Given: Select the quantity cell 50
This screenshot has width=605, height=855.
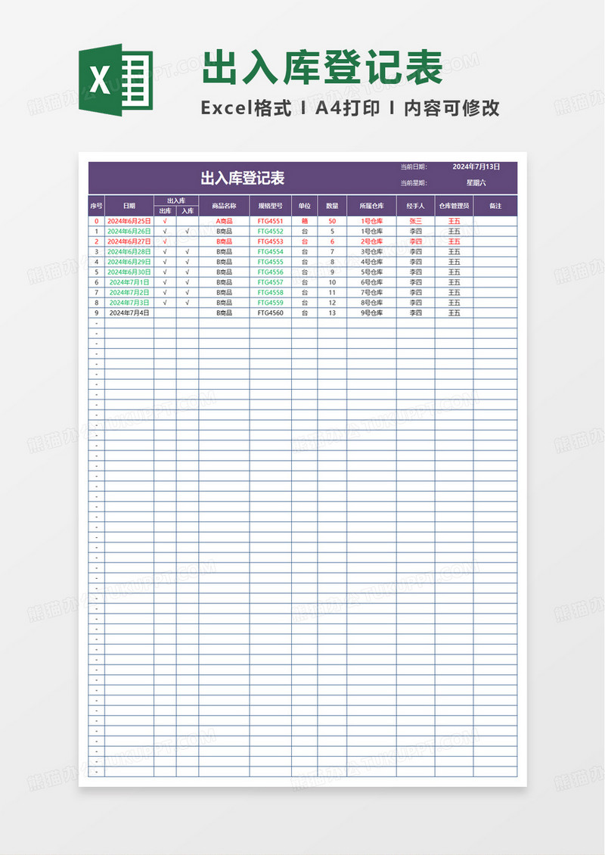Looking at the screenshot, I should click(x=333, y=222).
